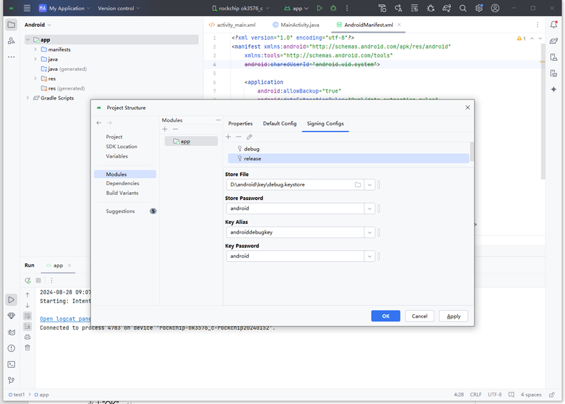
Task: Expand the Gradle Scripts node
Action: (x=28, y=98)
